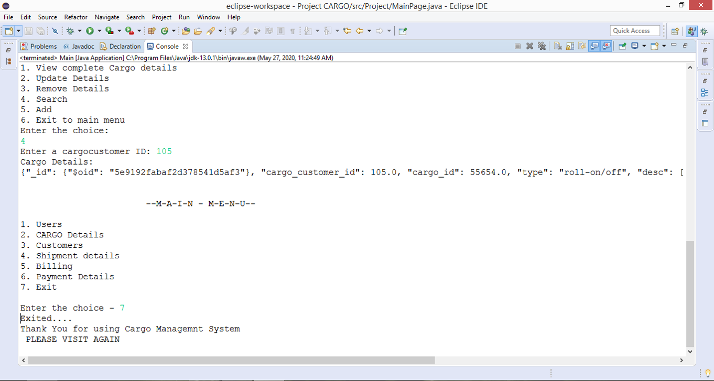Open the Project menu

[x=161, y=17]
